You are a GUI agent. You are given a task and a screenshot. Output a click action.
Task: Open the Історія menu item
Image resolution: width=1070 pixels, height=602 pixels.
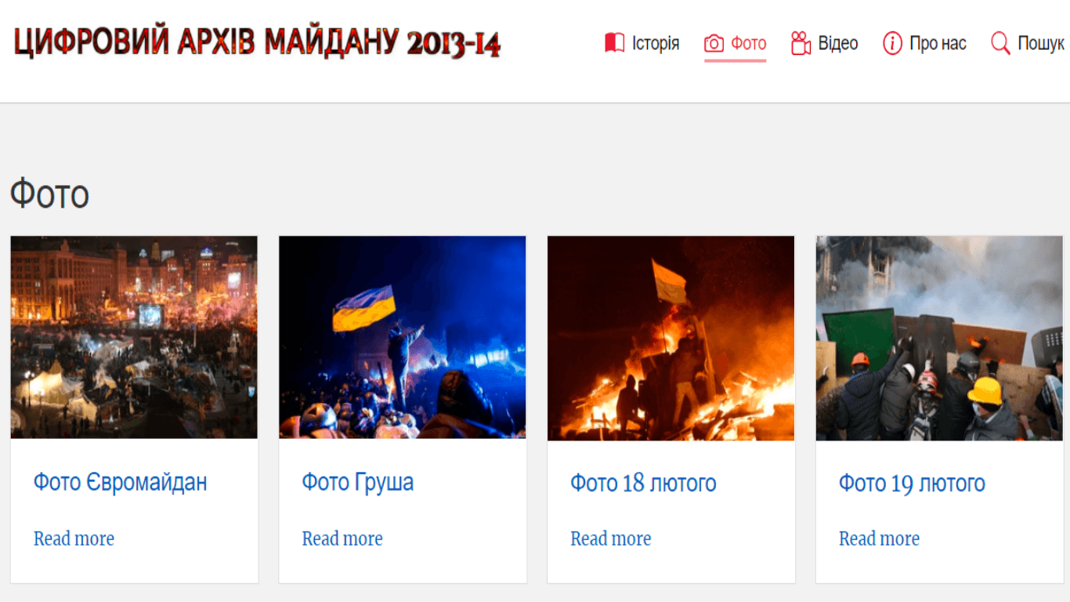point(656,43)
